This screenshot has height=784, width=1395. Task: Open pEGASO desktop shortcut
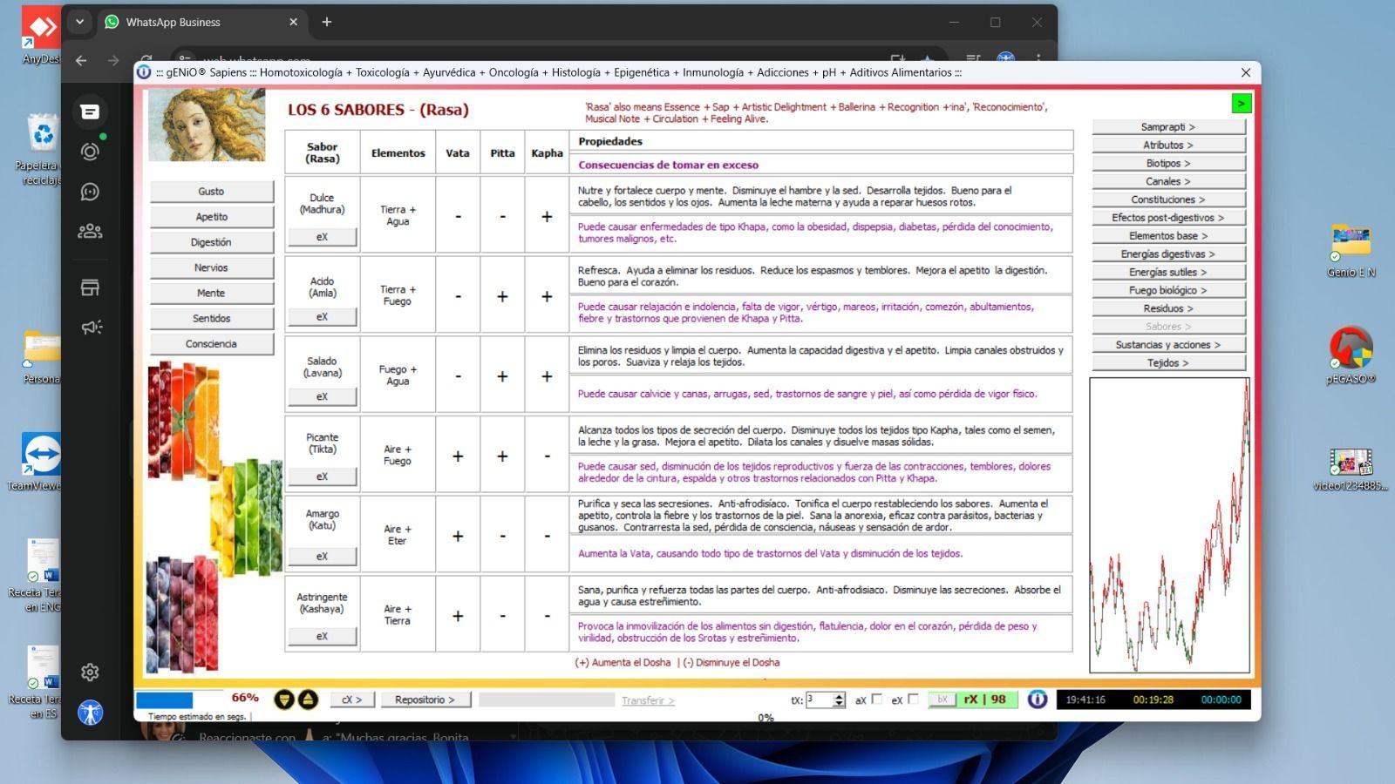tap(1351, 355)
